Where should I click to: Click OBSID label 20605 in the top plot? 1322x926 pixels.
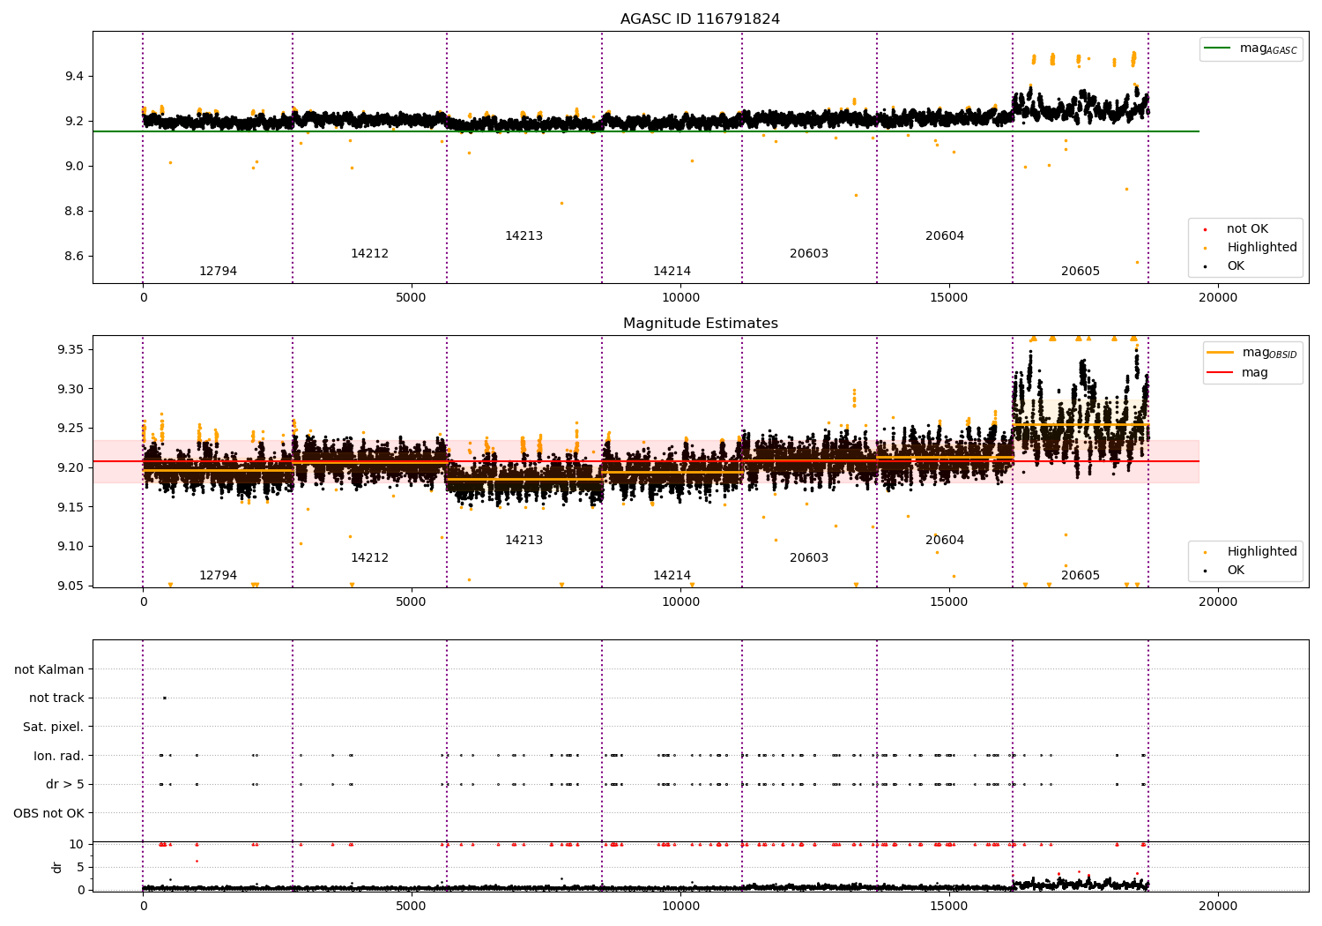1081,272
